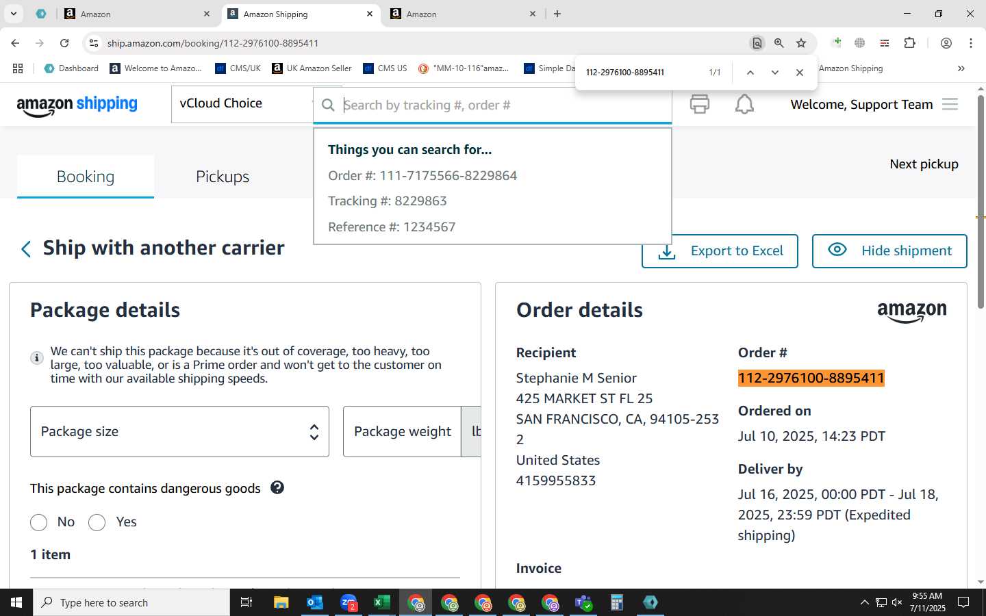
Task: Click the Tracking #: 8229863 suggestion
Action: [x=388, y=201]
